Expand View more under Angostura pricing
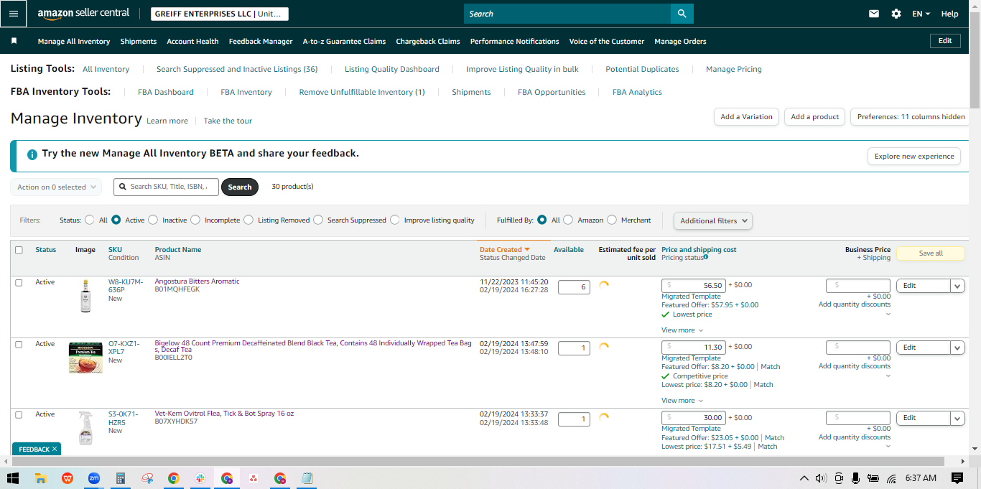The height and width of the screenshot is (489, 981). (x=682, y=330)
